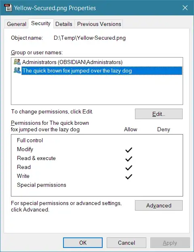194x252 pixels.
Task: Click the Write allow checkmark
Action: point(129,177)
